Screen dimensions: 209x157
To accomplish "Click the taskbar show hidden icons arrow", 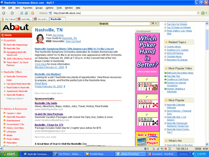I will [194, 154].
